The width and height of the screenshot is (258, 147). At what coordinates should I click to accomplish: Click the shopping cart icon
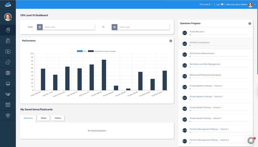222,5
